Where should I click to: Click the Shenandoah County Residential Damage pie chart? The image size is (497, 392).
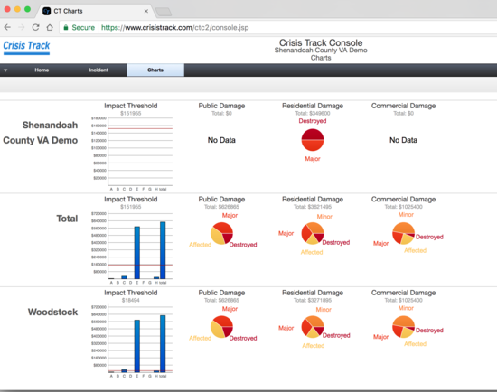point(313,140)
